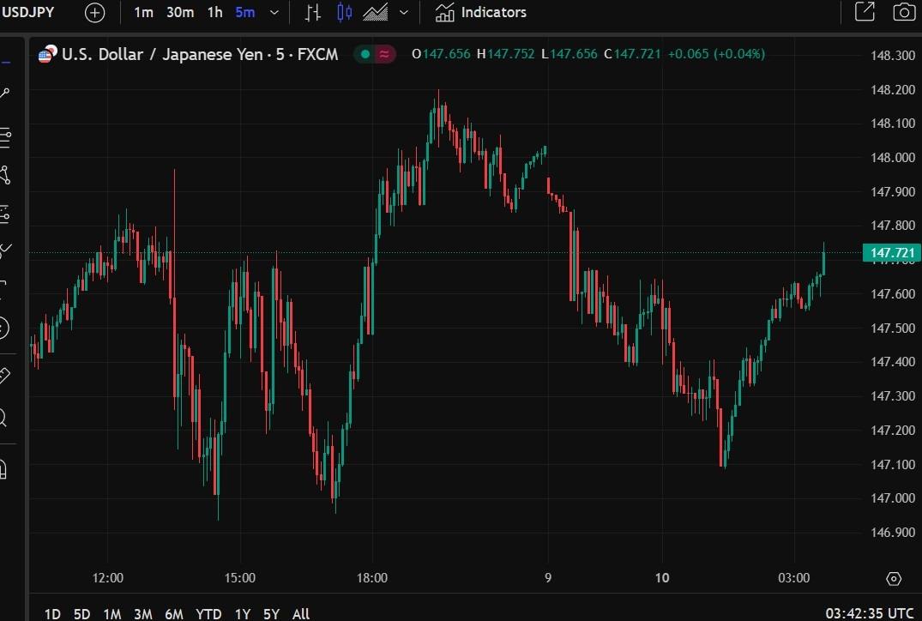Click the 148.300 price scale label
This screenshot has height=621, width=922.
(x=893, y=55)
